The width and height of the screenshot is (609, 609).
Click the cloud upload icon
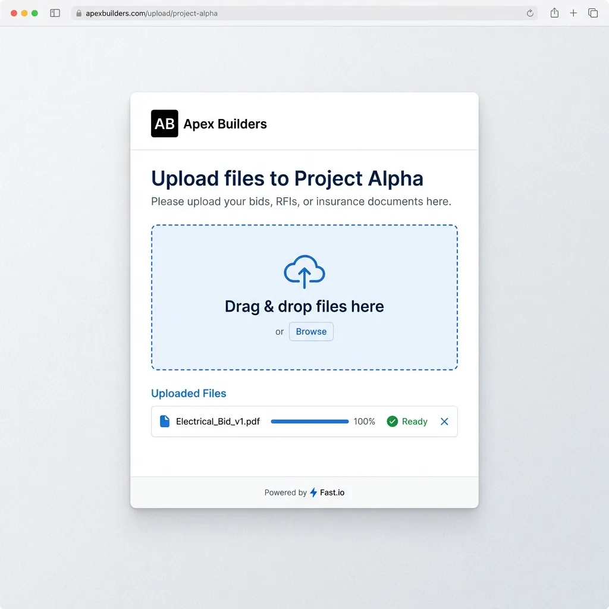click(x=304, y=272)
